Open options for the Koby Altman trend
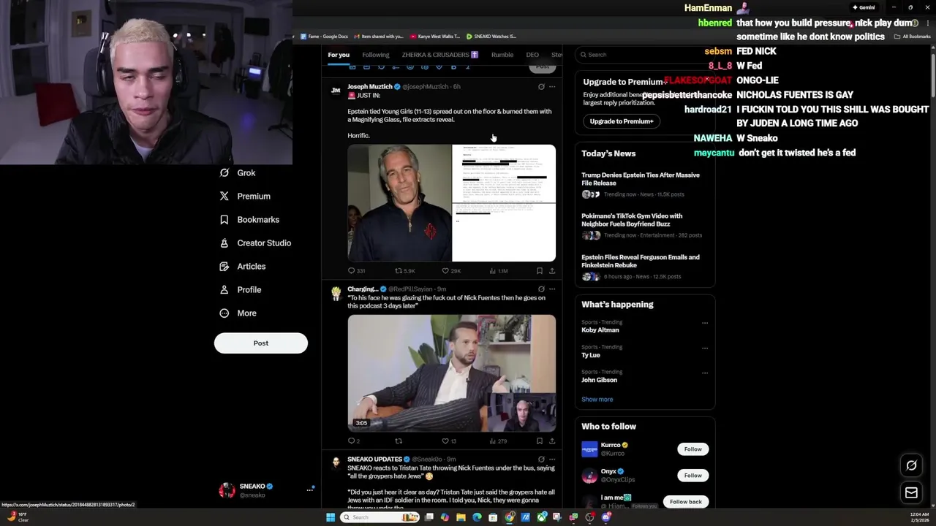The width and height of the screenshot is (936, 526). pyautogui.click(x=705, y=323)
